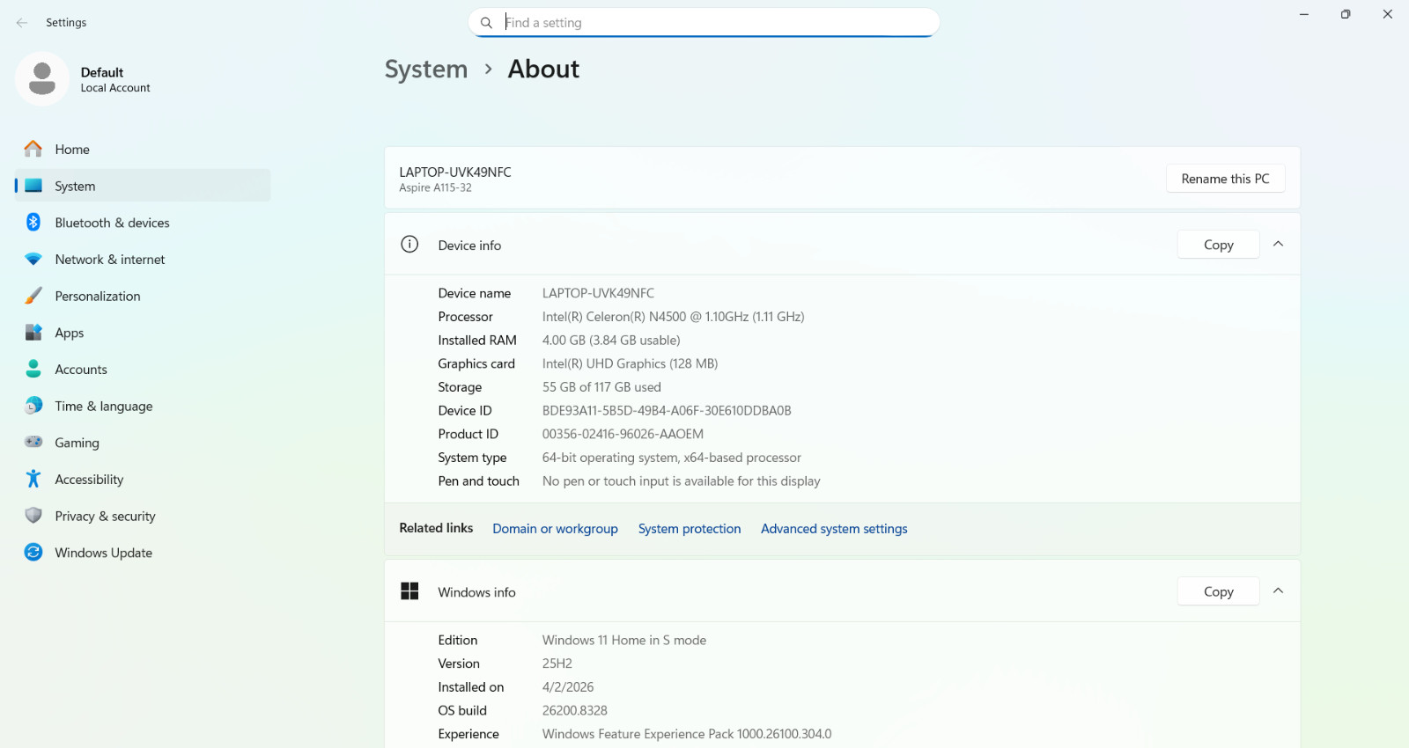Click the Bluetooth icon in sidebar
Viewport: 1409px width, 748px height.
[x=33, y=223]
